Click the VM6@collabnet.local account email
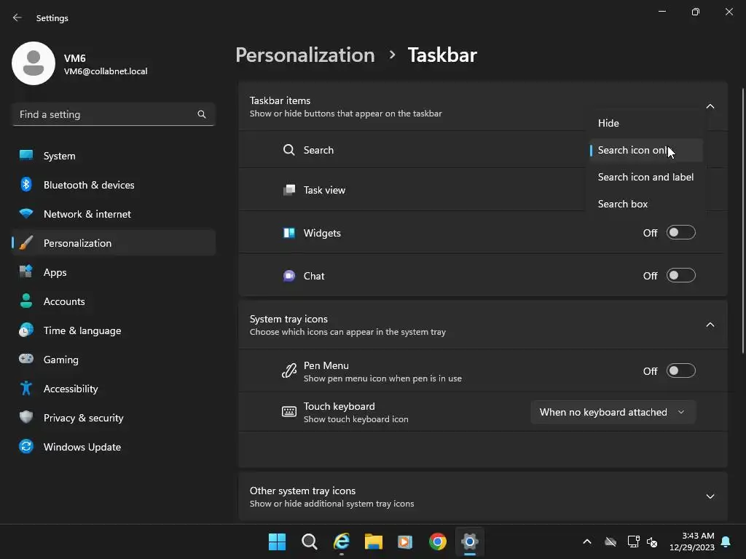This screenshot has height=559, width=746. 106,71
